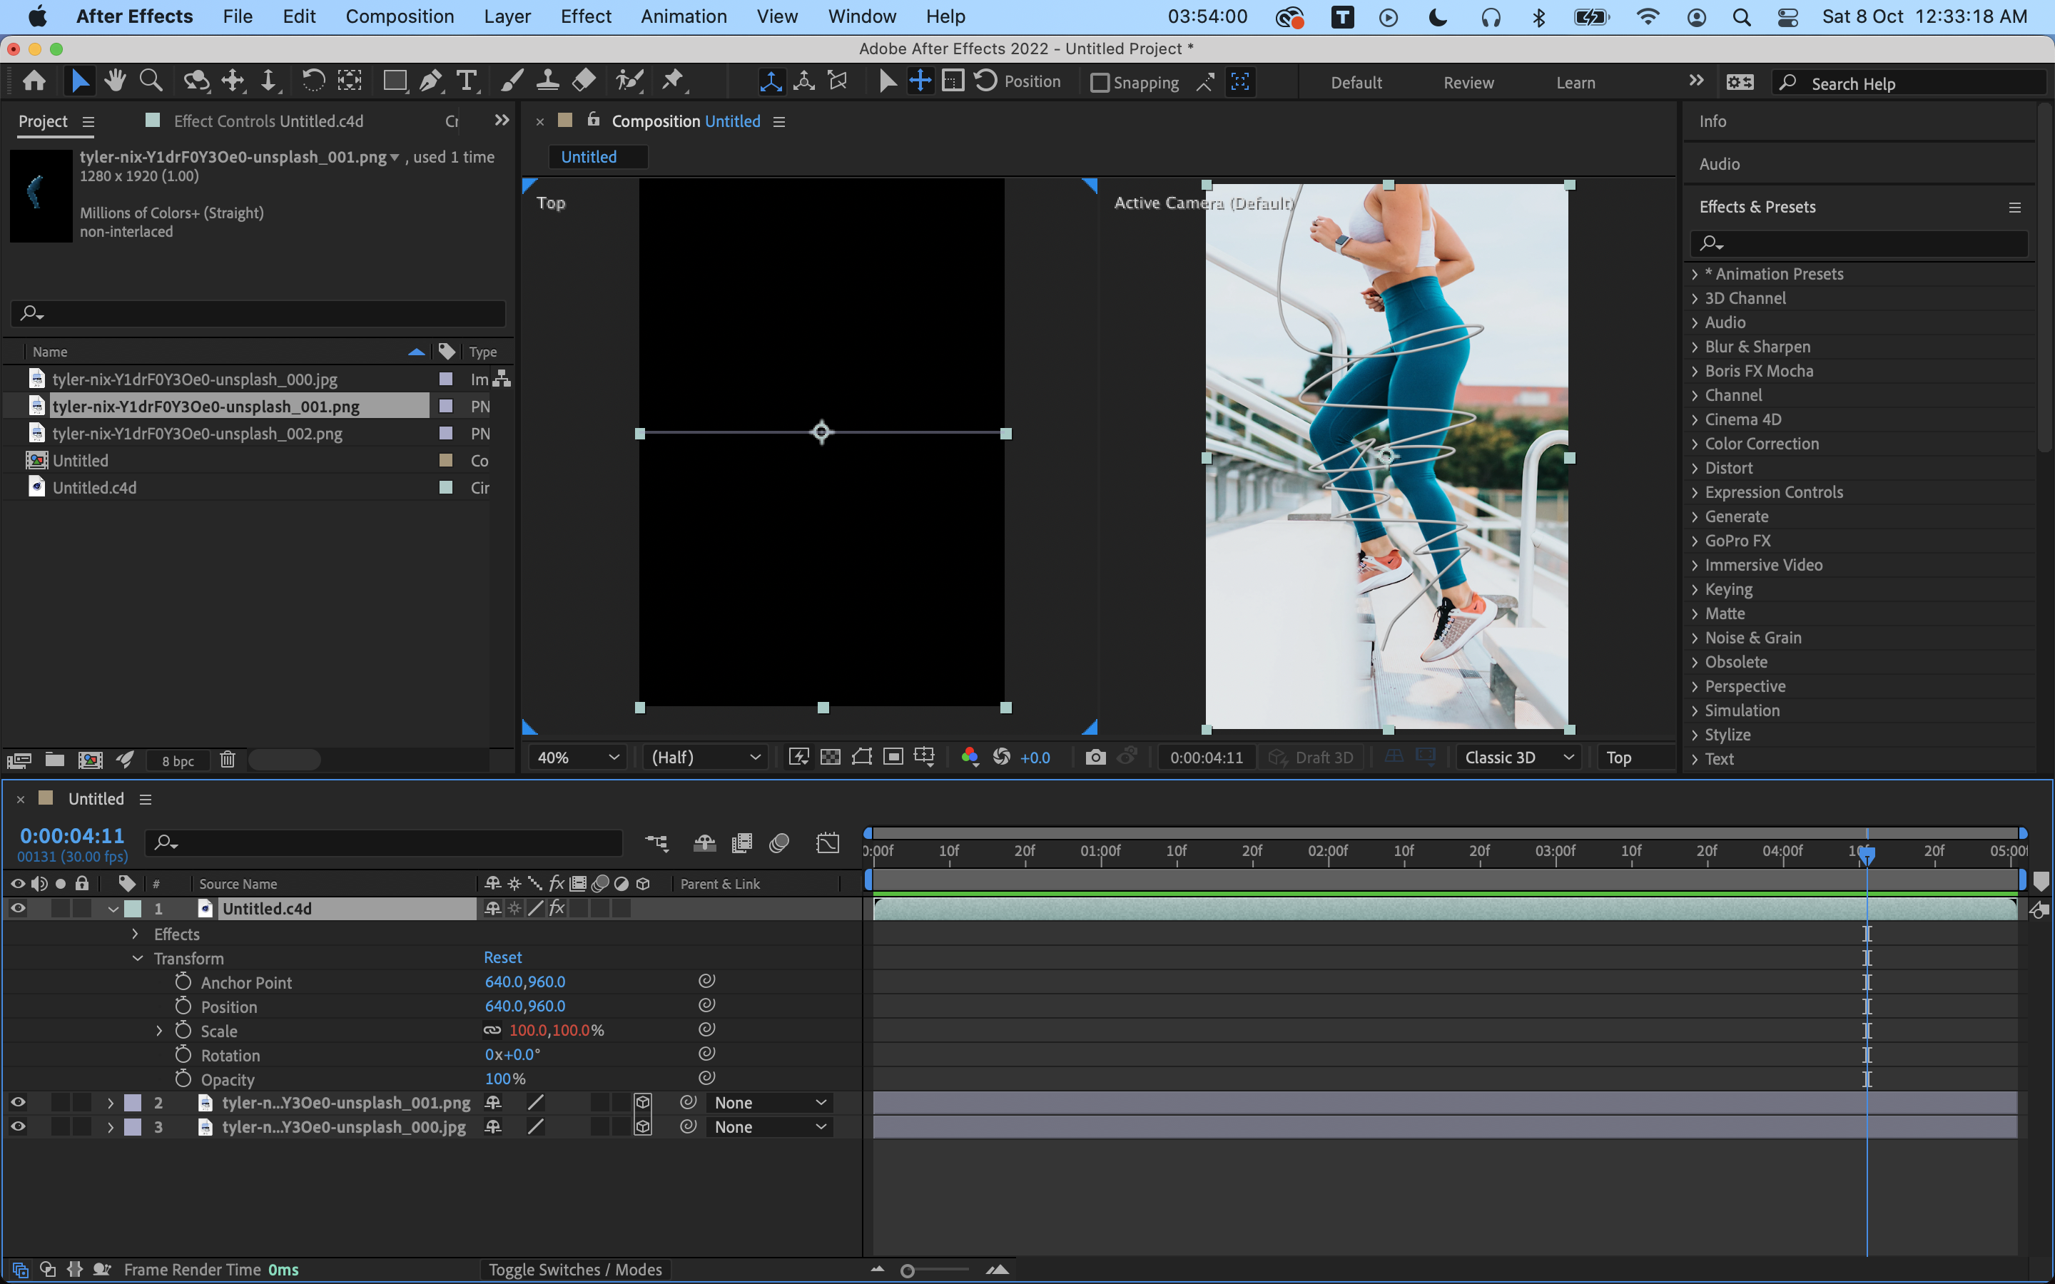Select the Zoom tool
The height and width of the screenshot is (1284, 2055).
click(151, 81)
